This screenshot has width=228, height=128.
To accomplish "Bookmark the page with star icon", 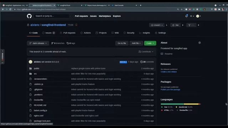I will [x=182, y=9].
